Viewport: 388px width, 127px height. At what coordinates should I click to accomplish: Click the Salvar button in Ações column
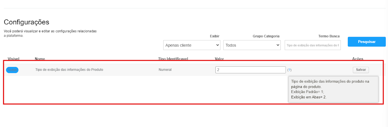click(x=361, y=70)
